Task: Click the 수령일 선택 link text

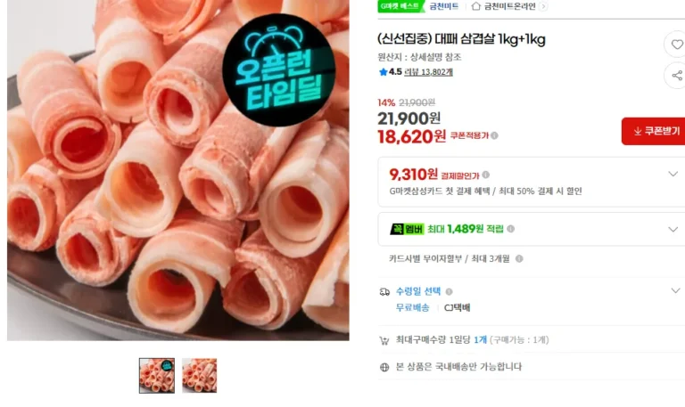Action: tap(418, 291)
